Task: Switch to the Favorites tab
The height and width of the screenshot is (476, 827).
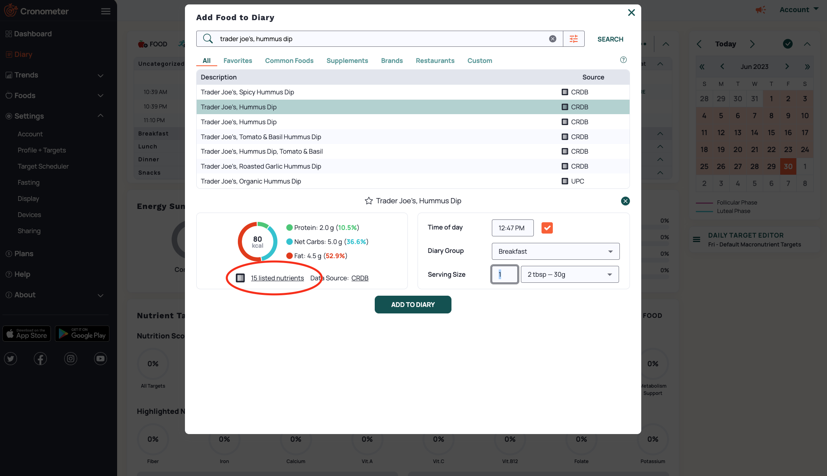Action: pos(238,61)
